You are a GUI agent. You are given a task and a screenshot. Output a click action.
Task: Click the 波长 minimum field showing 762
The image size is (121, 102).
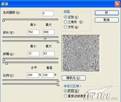33,32
